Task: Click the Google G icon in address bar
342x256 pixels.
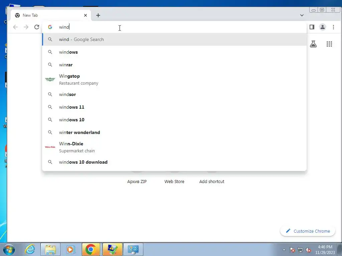Action: (x=50, y=27)
